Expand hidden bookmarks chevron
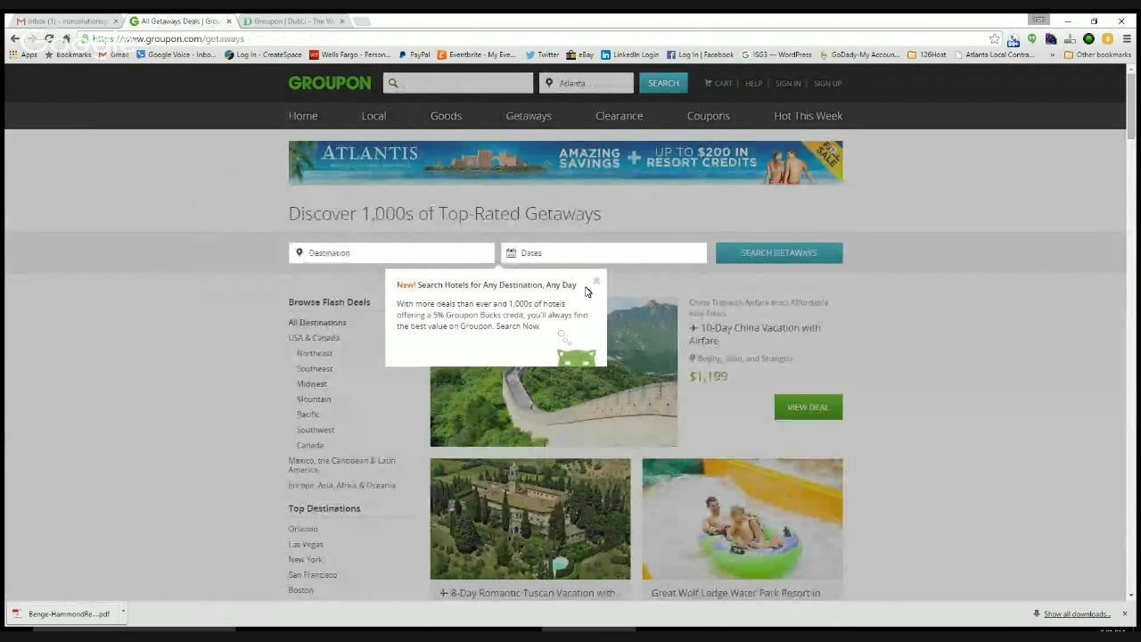 click(x=1053, y=55)
